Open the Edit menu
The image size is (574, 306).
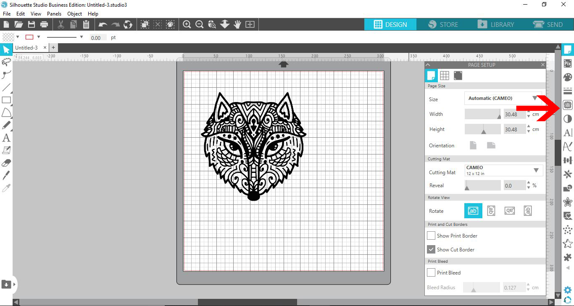(x=21, y=13)
